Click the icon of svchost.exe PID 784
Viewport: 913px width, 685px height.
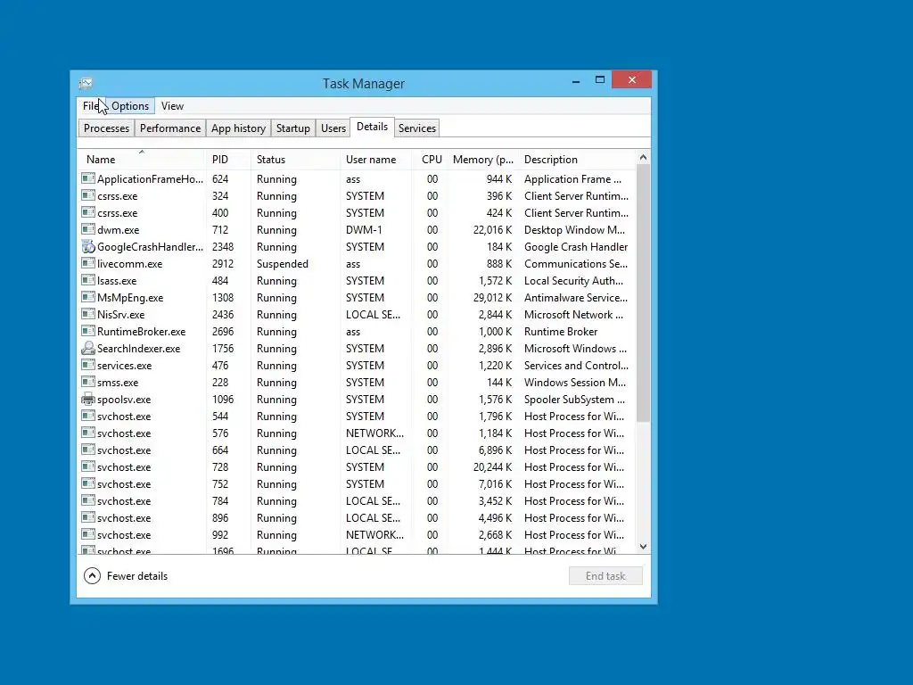coord(88,499)
